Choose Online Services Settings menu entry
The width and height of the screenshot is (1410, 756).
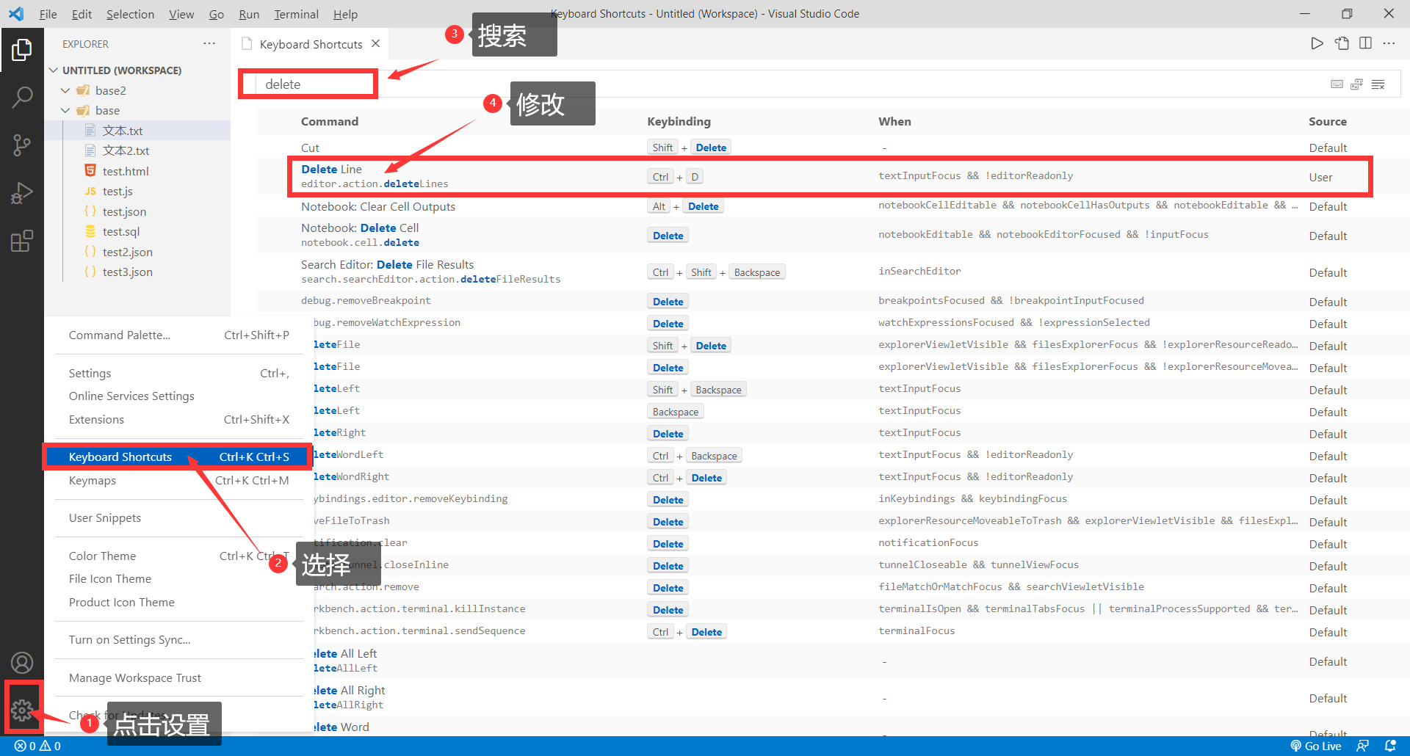(x=179, y=396)
